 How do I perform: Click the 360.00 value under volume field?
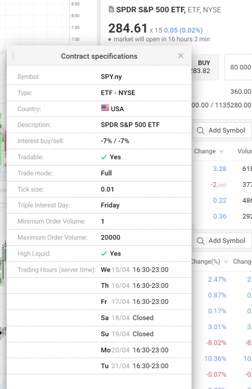241,92
